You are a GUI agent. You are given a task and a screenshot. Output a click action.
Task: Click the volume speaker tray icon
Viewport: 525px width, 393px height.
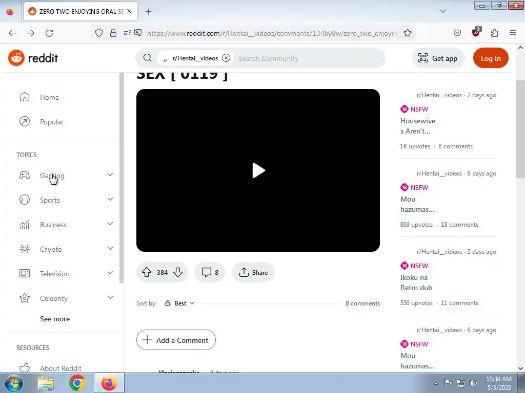tap(473, 383)
